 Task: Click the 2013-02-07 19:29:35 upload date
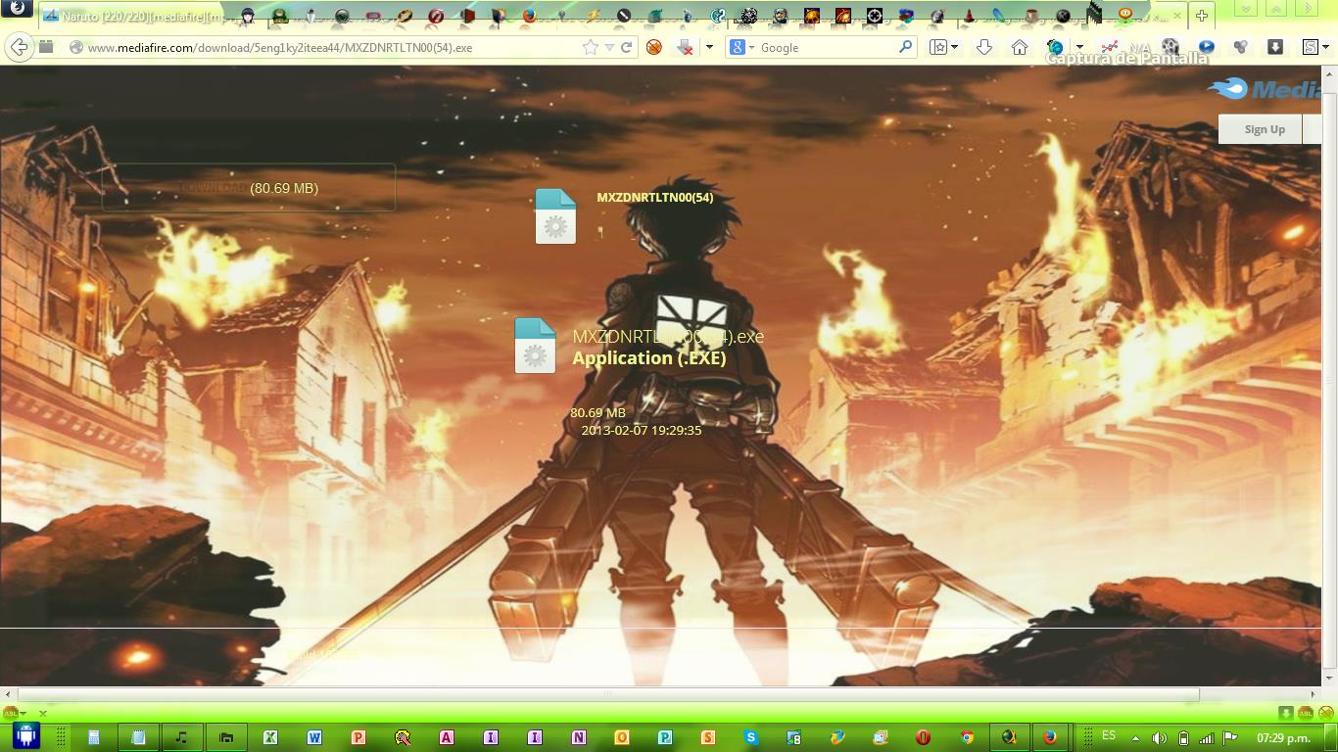point(642,430)
